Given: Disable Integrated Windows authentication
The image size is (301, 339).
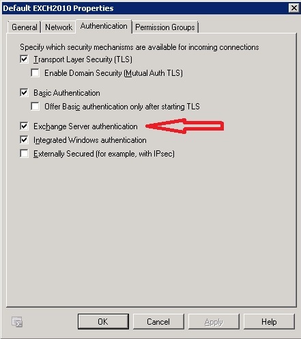Looking at the screenshot, I should 24,140.
